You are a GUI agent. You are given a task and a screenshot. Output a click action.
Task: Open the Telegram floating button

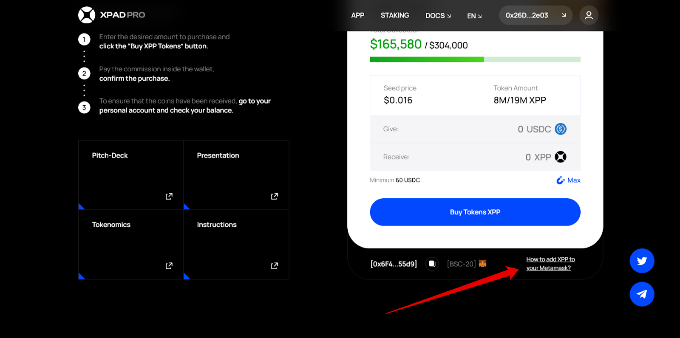click(642, 294)
